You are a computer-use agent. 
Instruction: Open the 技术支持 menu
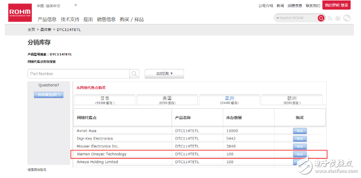coord(70,19)
